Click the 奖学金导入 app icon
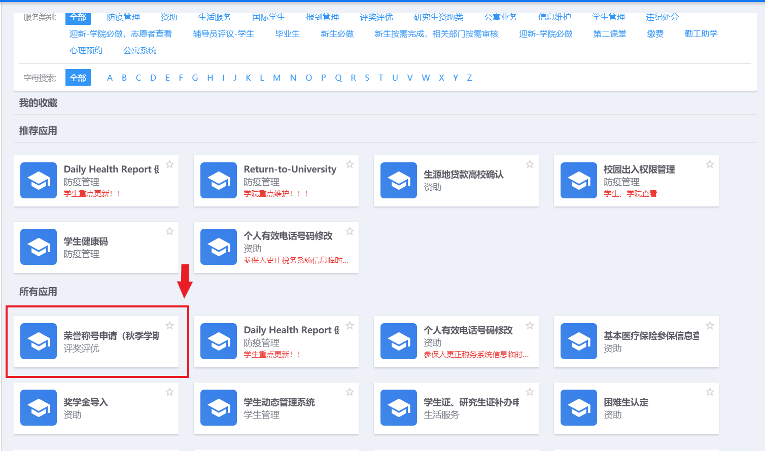 point(39,408)
